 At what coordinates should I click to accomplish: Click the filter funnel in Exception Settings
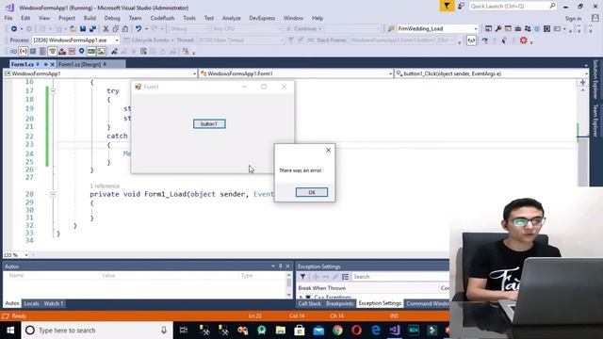click(302, 277)
